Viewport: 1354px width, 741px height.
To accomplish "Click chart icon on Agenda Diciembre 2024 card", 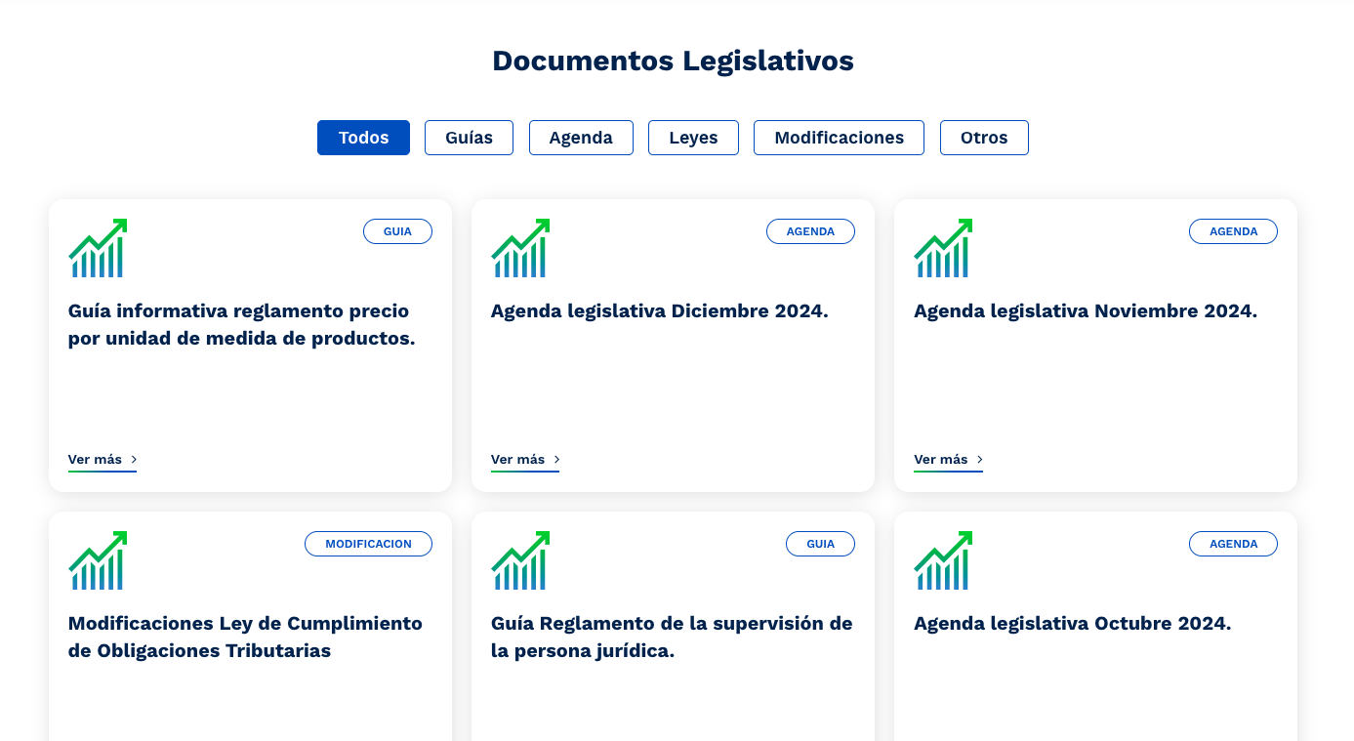I will click(520, 248).
